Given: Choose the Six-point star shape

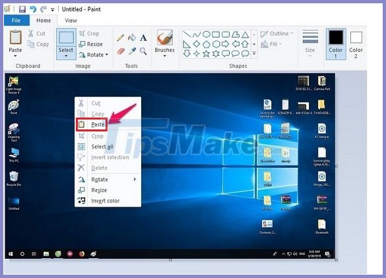Looking at the screenshot, I should [x=216, y=53].
